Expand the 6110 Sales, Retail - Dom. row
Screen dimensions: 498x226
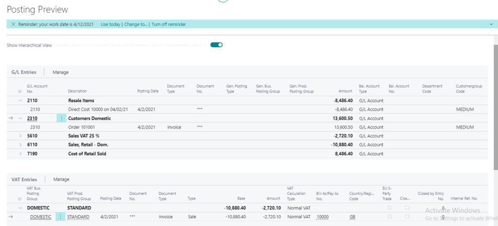pos(20,145)
